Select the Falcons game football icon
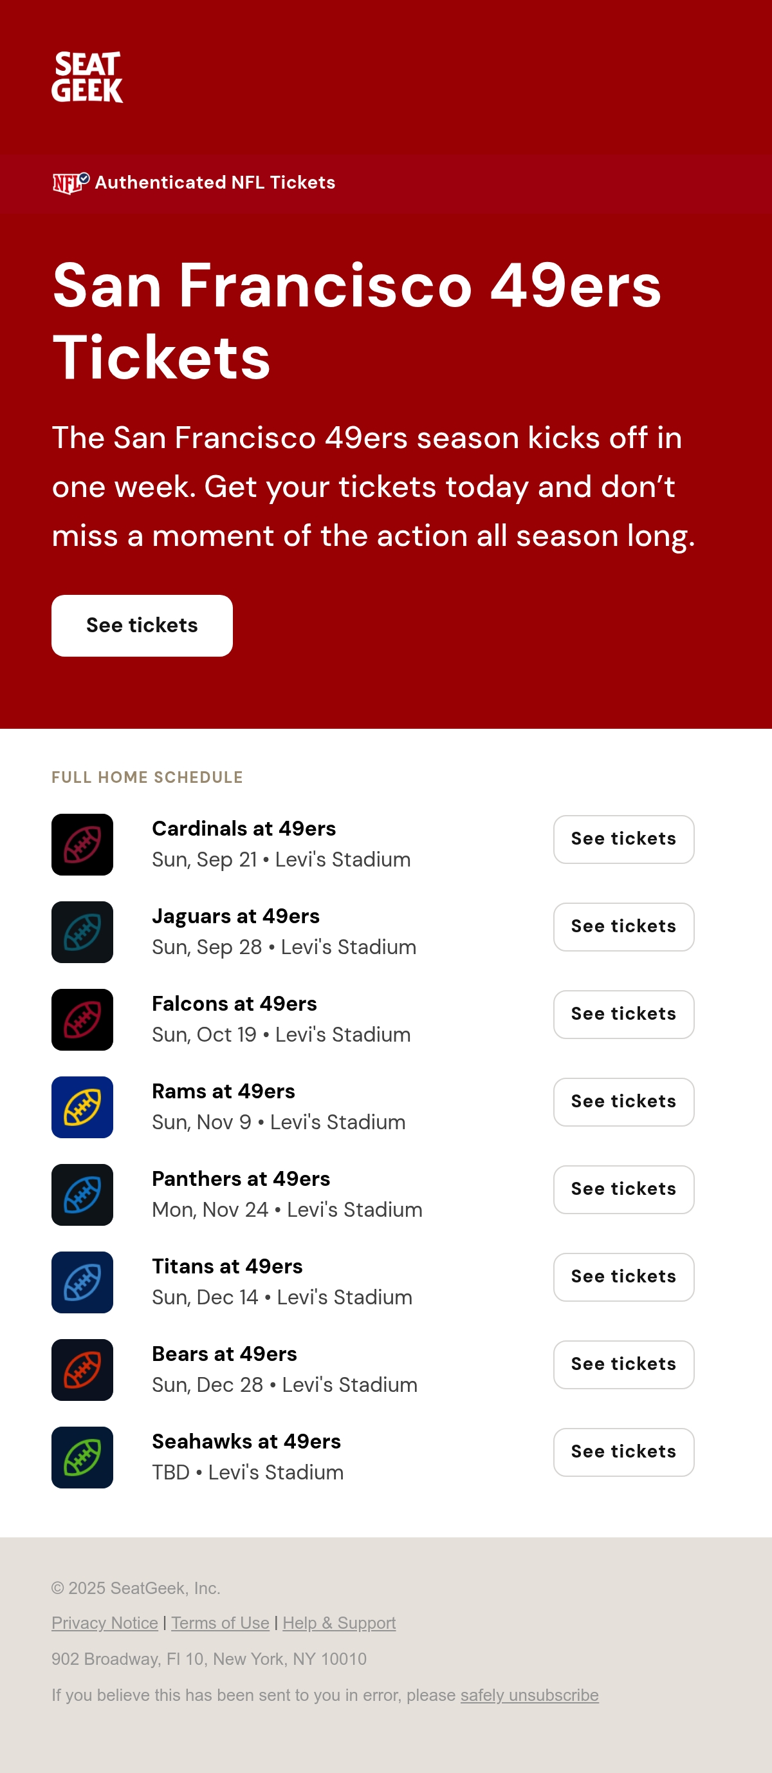Viewport: 772px width, 1773px height. [x=82, y=1019]
